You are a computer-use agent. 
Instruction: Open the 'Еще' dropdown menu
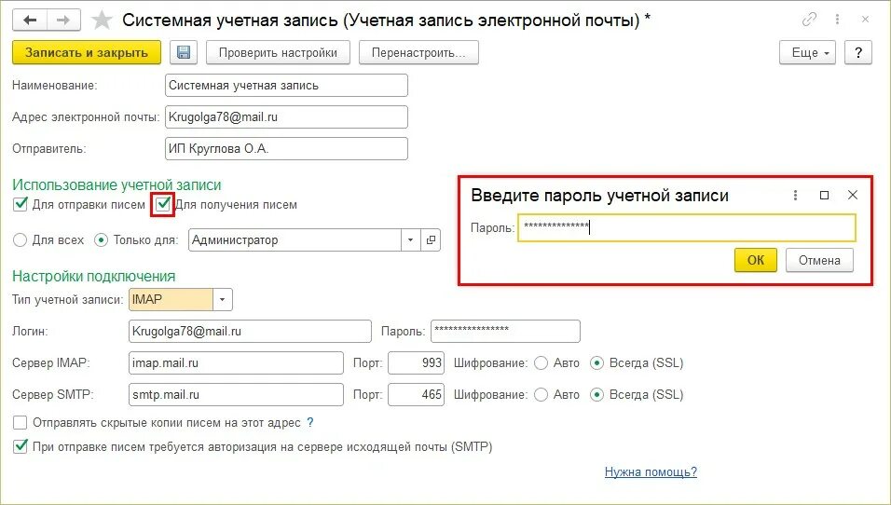[x=810, y=53]
